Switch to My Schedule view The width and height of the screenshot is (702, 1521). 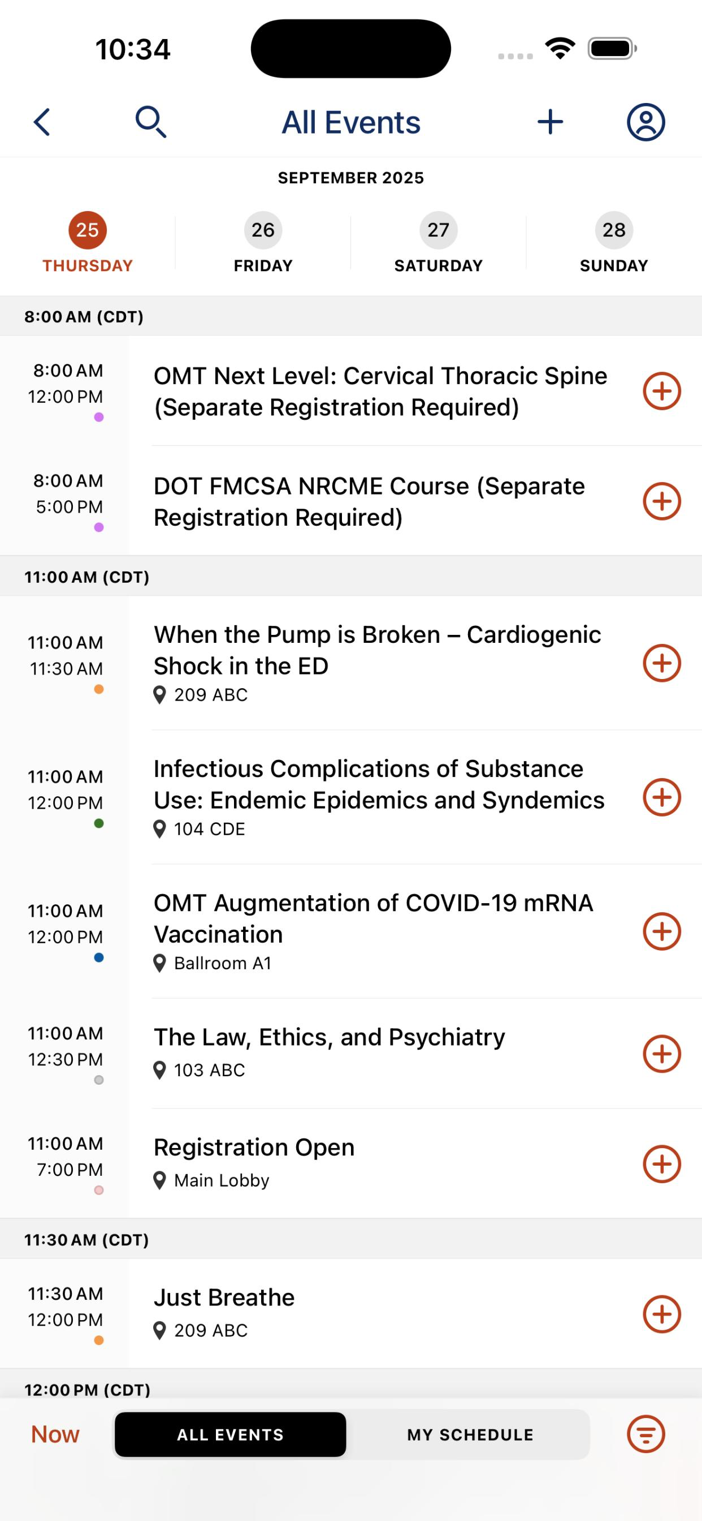[x=470, y=1435]
